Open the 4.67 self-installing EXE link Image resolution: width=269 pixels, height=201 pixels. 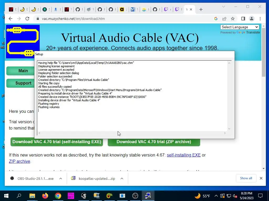[x=184, y=155]
